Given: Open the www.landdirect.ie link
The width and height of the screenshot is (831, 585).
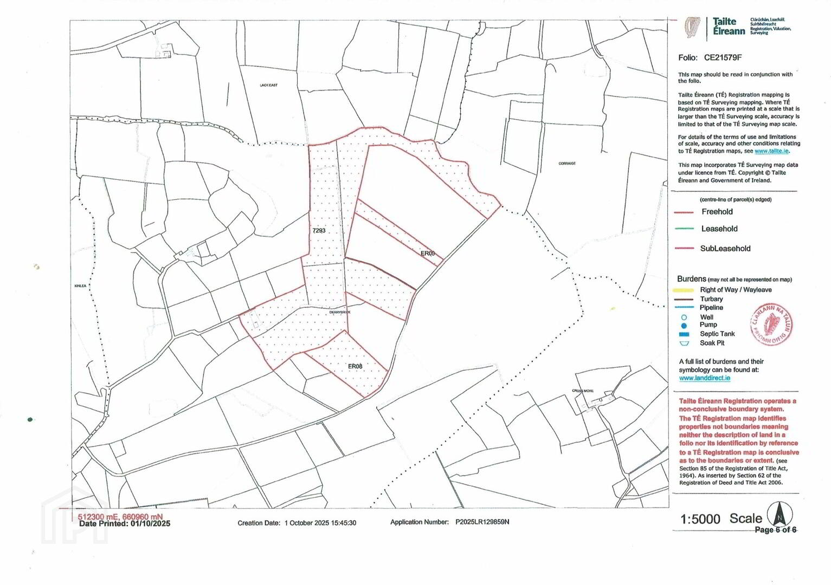Looking at the screenshot, I should click(705, 378).
